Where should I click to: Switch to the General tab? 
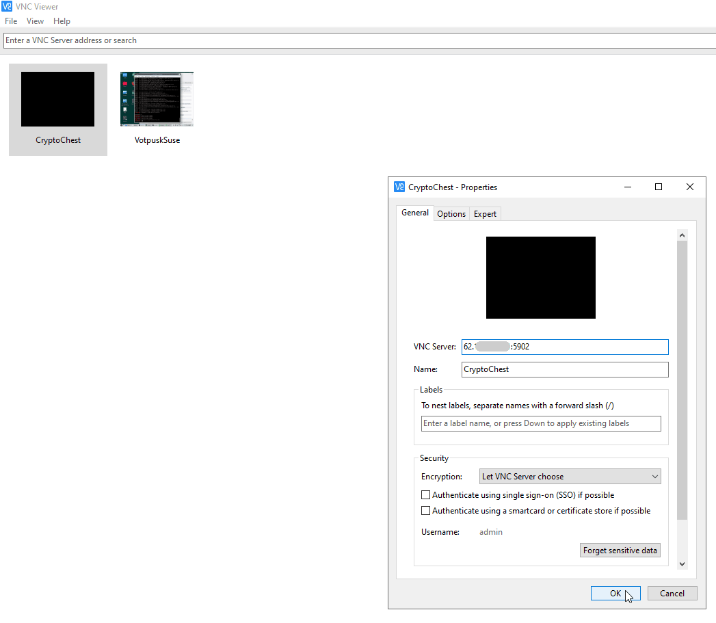[414, 213]
